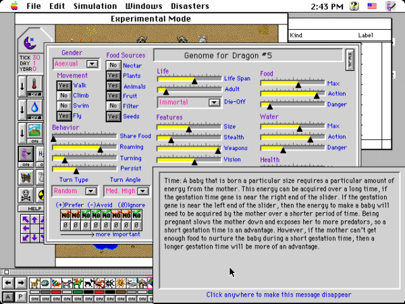
Task: Click the Weapons feature slider
Action: coord(189,149)
